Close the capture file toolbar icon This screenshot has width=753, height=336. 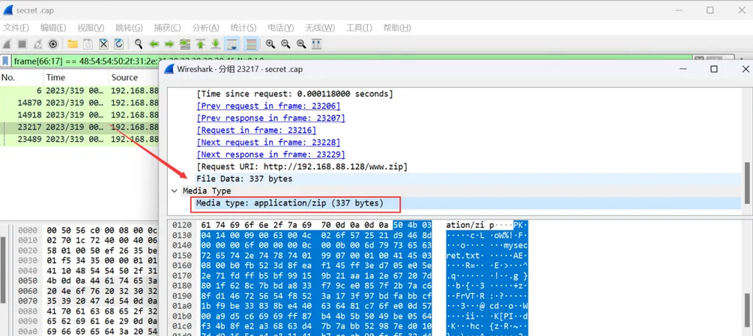(103, 44)
